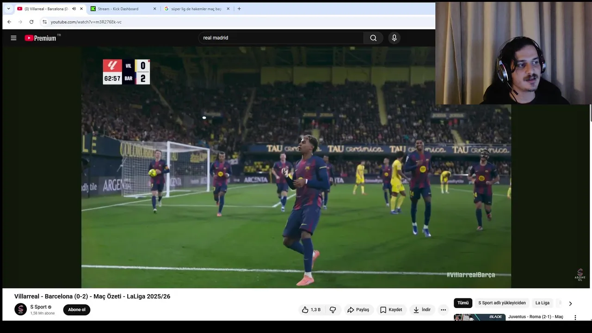Viewport: 592px width, 333px height.
Task: Download video with İndir button
Action: coord(422,310)
